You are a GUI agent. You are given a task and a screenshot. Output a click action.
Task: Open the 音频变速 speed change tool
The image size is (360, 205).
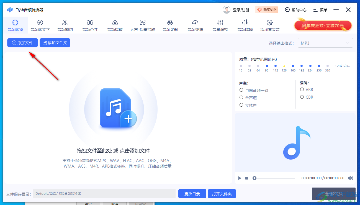[x=195, y=25]
